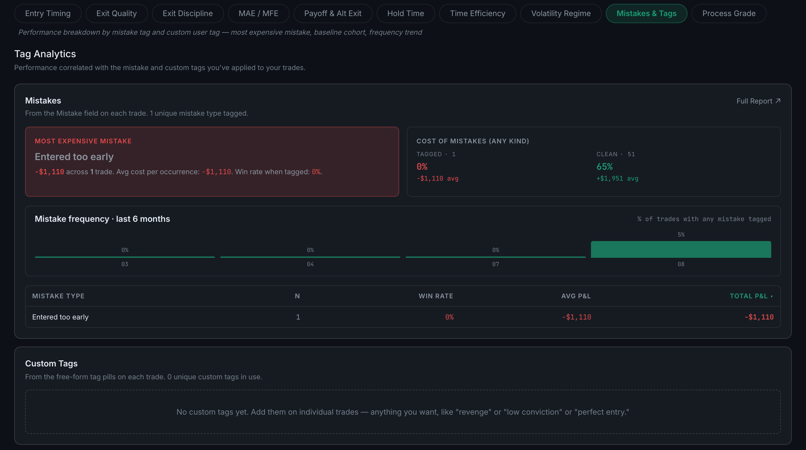Switch to the Hold Time tab
Image resolution: width=806 pixels, height=450 pixels.
coord(406,14)
